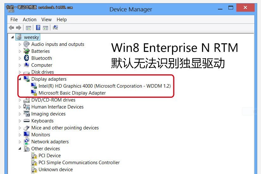261x174 pixels.
Task: Select the weesky computer root node
Action: point(31,37)
